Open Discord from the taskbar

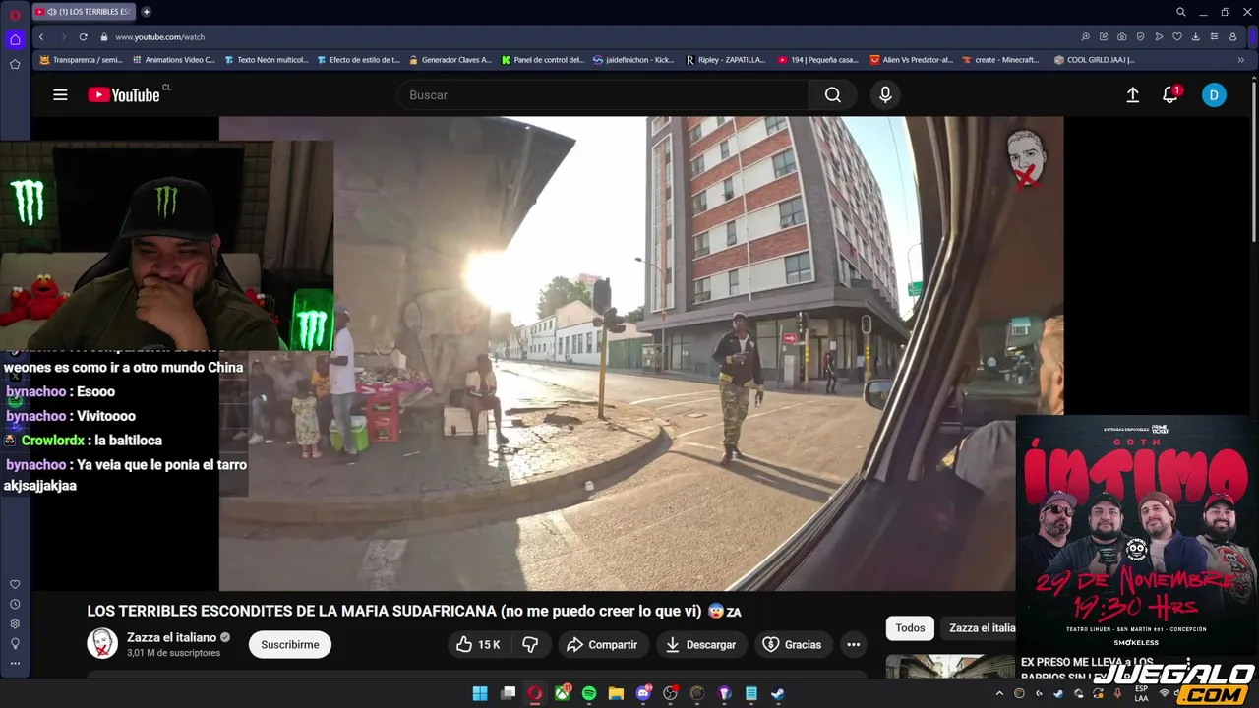643,693
